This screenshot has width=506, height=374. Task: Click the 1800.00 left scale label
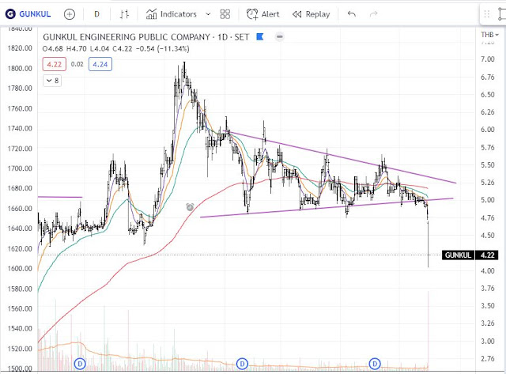(x=20, y=69)
